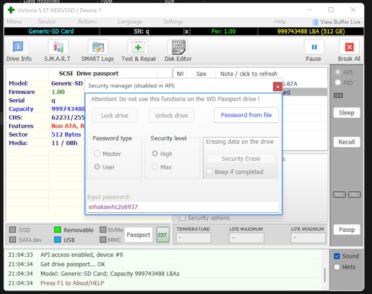Click the TEMPERATURE value field
The width and height of the screenshot is (372, 294).
coord(193,238)
